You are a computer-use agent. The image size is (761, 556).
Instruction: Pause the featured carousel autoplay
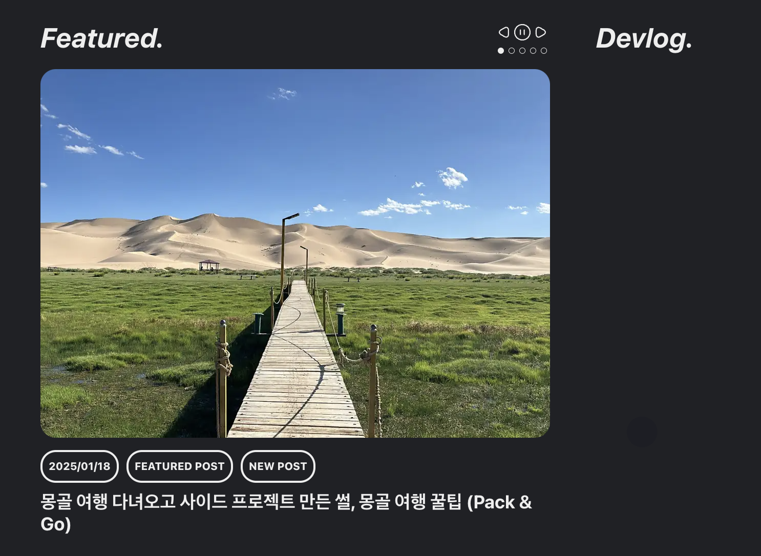point(522,32)
